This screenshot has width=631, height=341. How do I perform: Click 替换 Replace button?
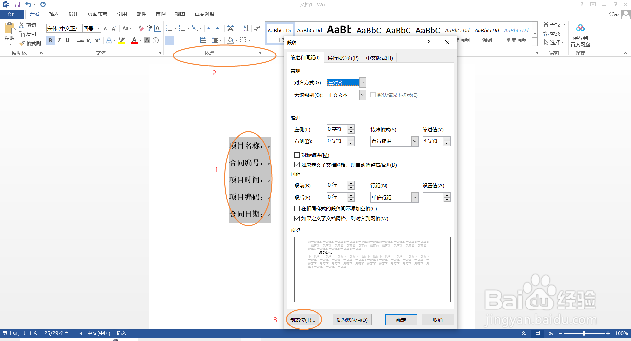click(x=552, y=33)
